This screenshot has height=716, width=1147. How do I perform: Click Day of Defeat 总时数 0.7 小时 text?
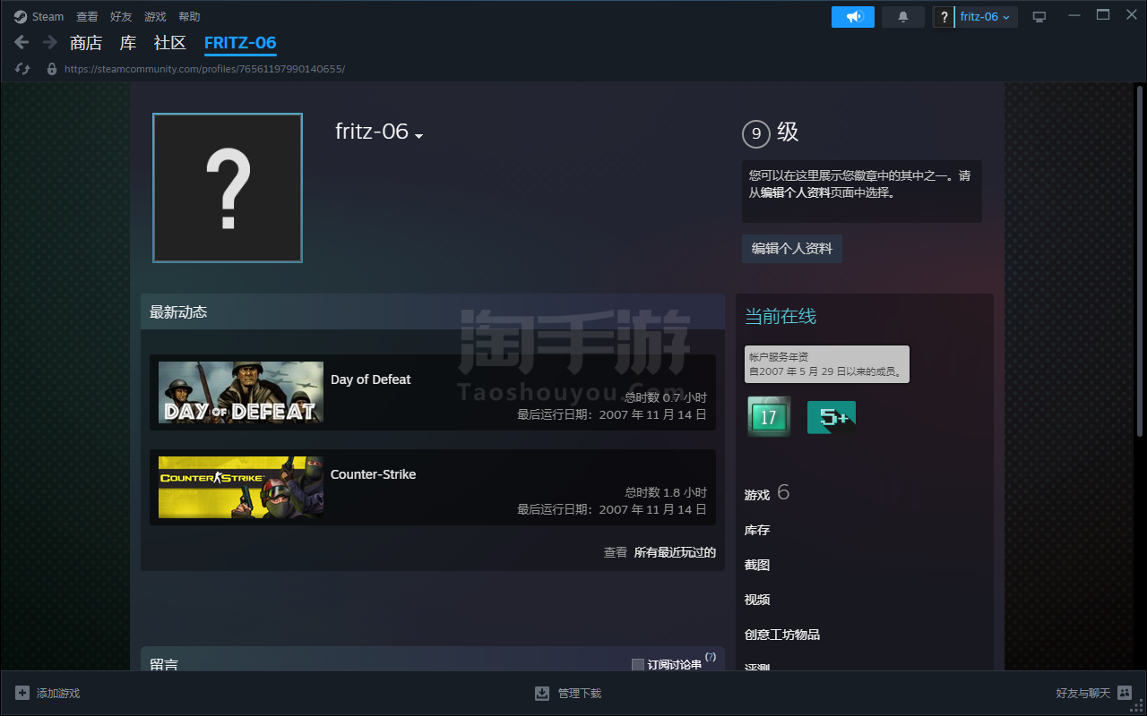coord(666,397)
